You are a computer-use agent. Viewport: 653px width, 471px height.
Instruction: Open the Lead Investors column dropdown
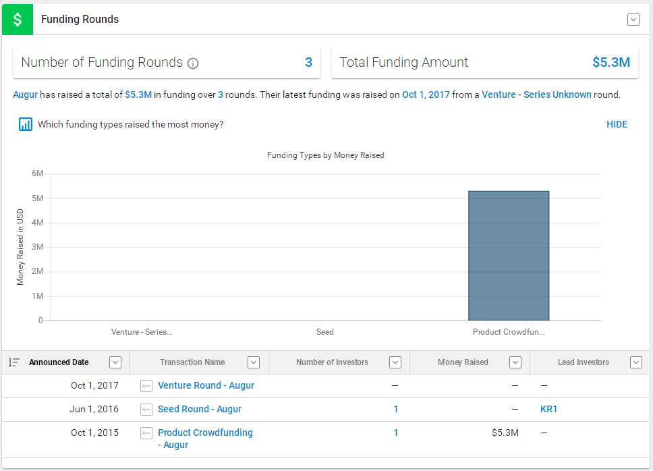(x=636, y=362)
